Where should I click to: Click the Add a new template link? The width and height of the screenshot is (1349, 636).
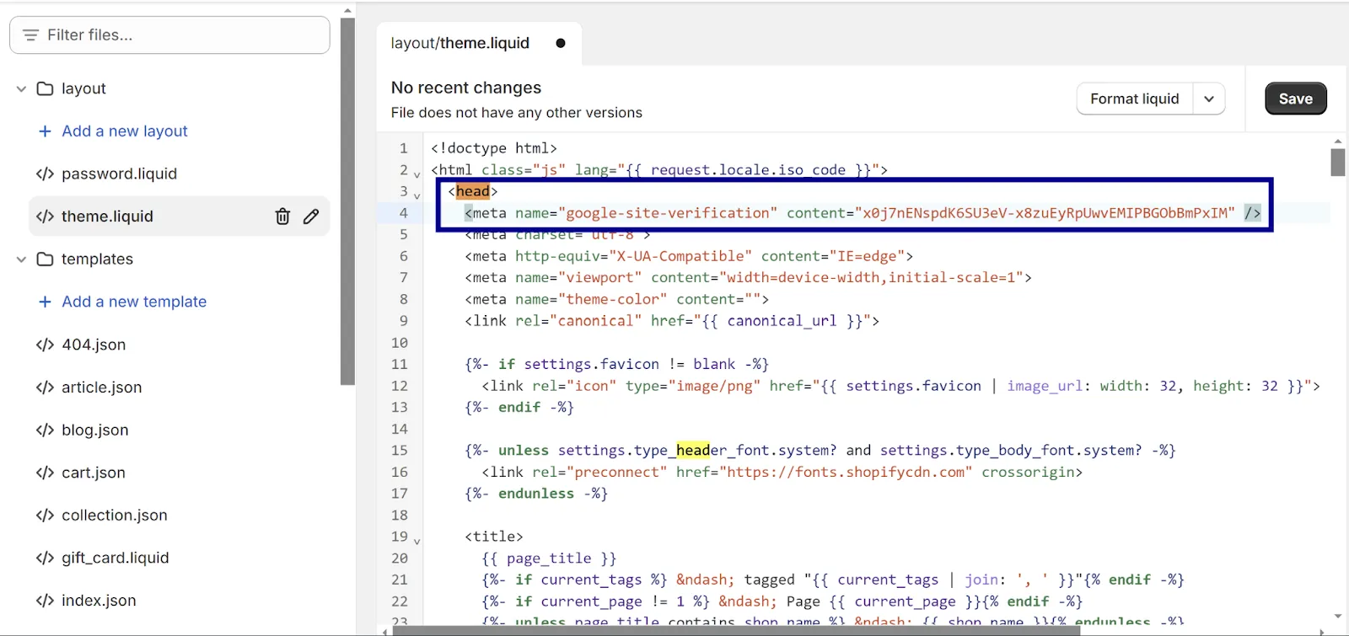(x=134, y=302)
